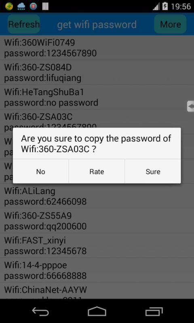
Task: Tap the Android home navigation icon
Action: pyautogui.click(x=97, y=311)
